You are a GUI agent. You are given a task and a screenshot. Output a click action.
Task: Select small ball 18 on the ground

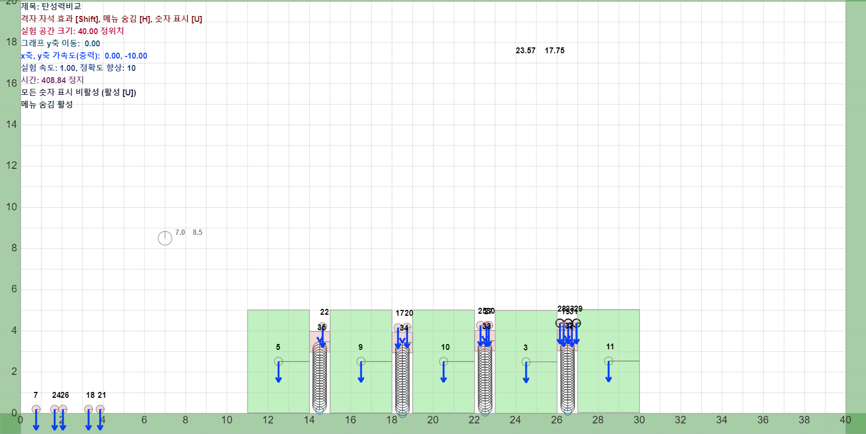89,409
